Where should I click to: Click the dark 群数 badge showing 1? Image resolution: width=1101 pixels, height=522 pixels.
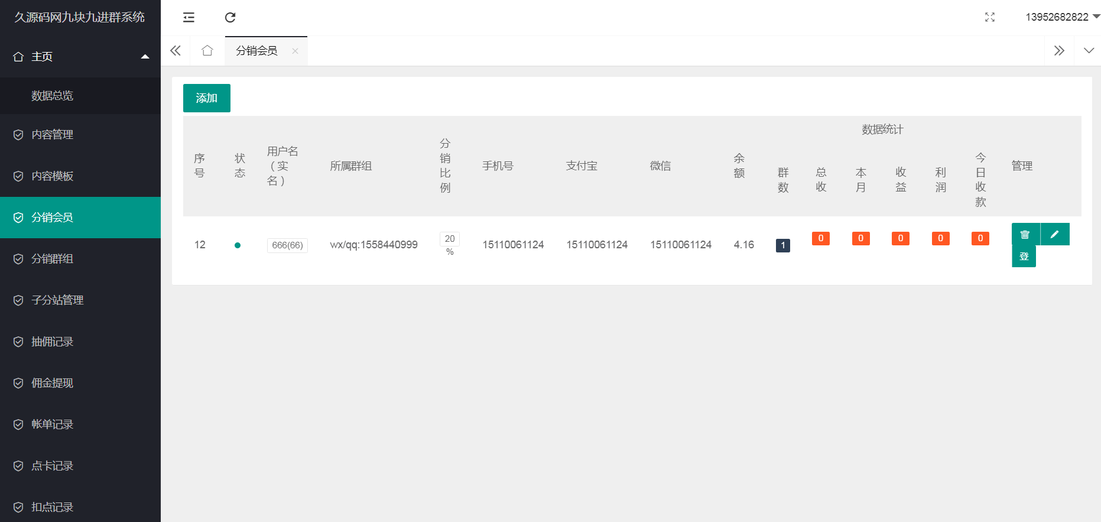(x=782, y=245)
